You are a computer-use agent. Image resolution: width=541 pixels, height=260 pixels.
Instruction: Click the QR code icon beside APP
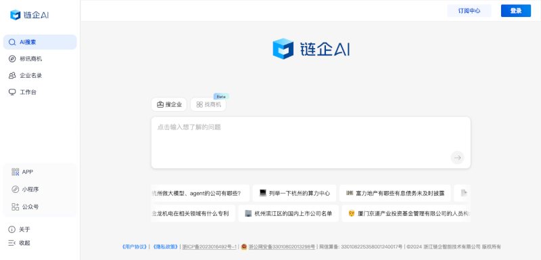coord(15,171)
